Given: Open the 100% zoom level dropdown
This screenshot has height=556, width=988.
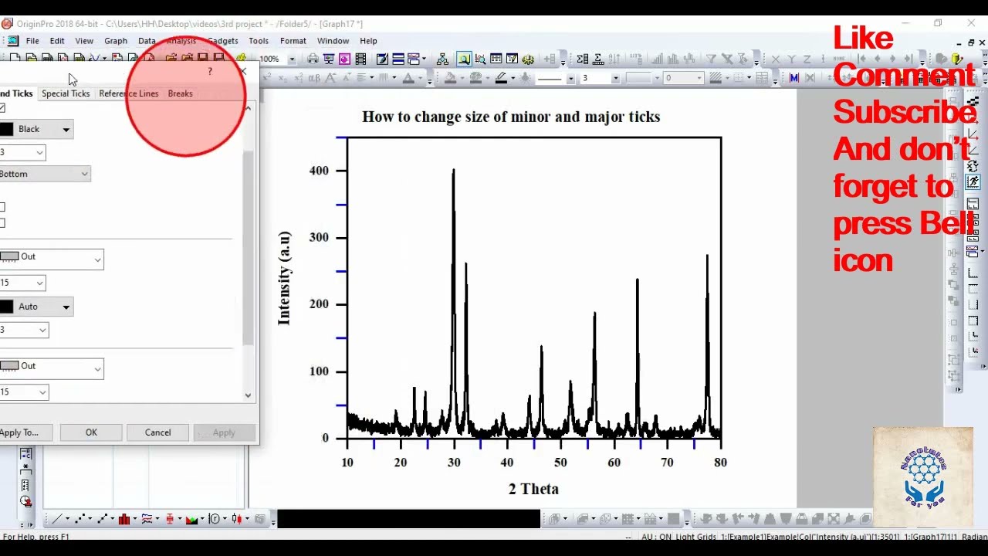Looking at the screenshot, I should click(291, 59).
